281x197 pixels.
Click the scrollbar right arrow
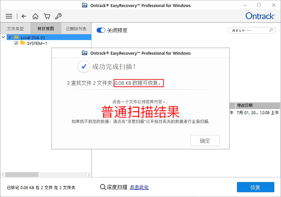click(x=89, y=175)
